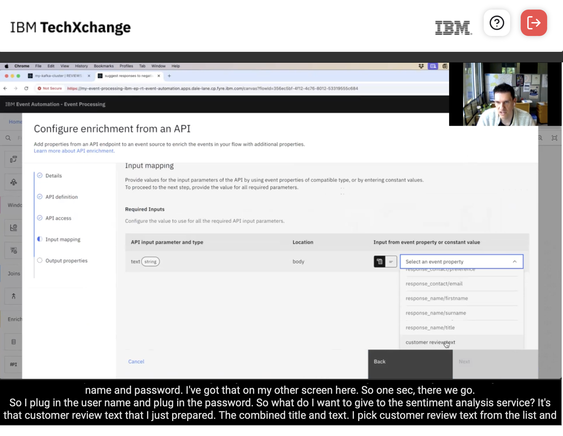
Task: Pick response_name/surname from dropdown list
Action: (435, 313)
